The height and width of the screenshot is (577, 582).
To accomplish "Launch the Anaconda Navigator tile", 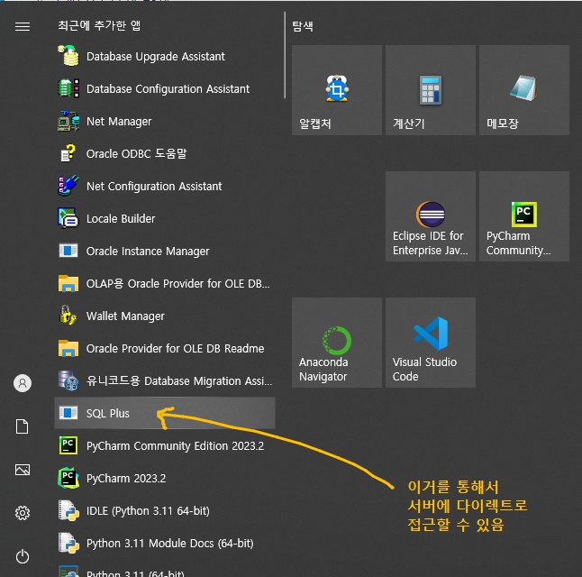I will (x=337, y=343).
